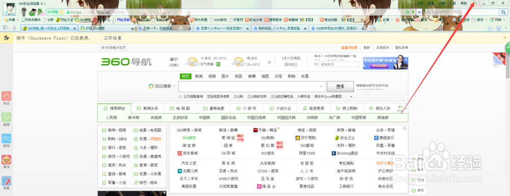
Task: Click the address bar search magnifier
Action: point(503,12)
